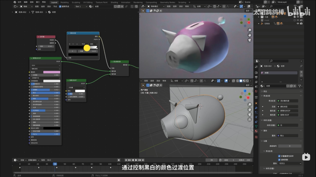
Task: Click the blue Z axis in solid viewport gizmo
Action: tap(245, 91)
